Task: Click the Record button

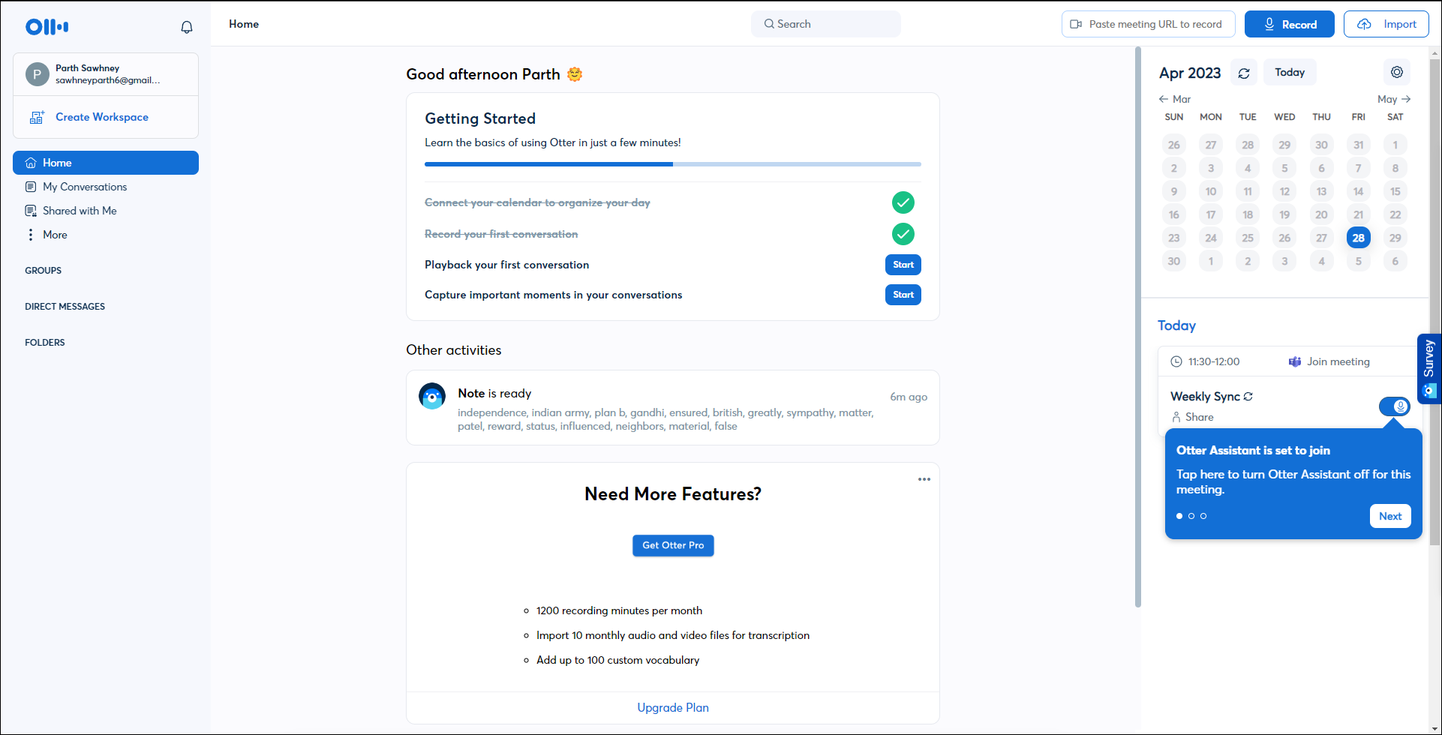Action: (1290, 24)
